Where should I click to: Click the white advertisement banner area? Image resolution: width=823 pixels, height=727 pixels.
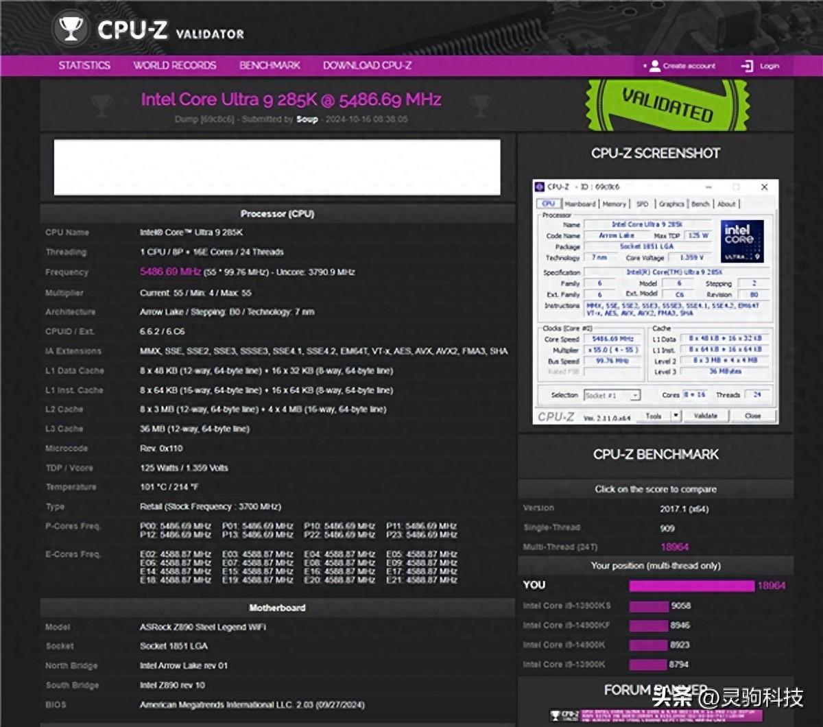pyautogui.click(x=277, y=167)
